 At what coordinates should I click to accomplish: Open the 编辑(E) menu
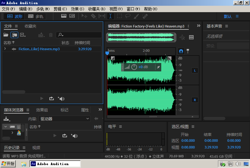pos(26,9)
